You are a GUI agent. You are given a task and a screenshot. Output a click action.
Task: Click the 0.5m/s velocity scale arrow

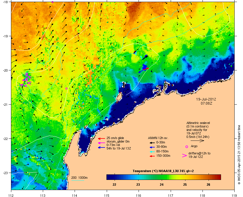[x=197, y=141]
